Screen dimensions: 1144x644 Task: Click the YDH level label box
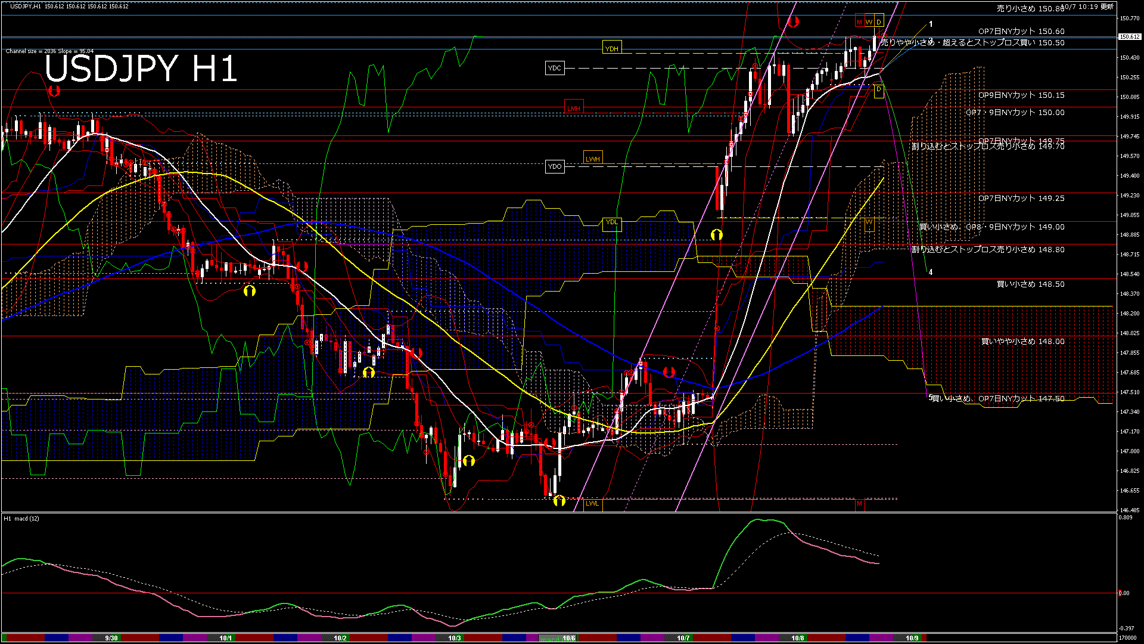(x=612, y=48)
